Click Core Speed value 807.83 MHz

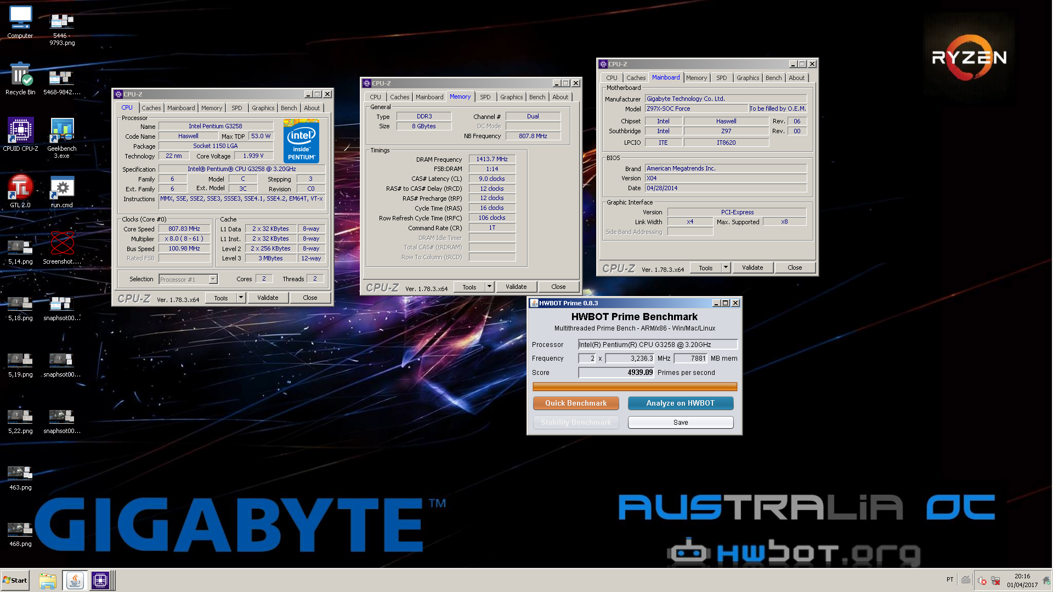click(x=184, y=229)
